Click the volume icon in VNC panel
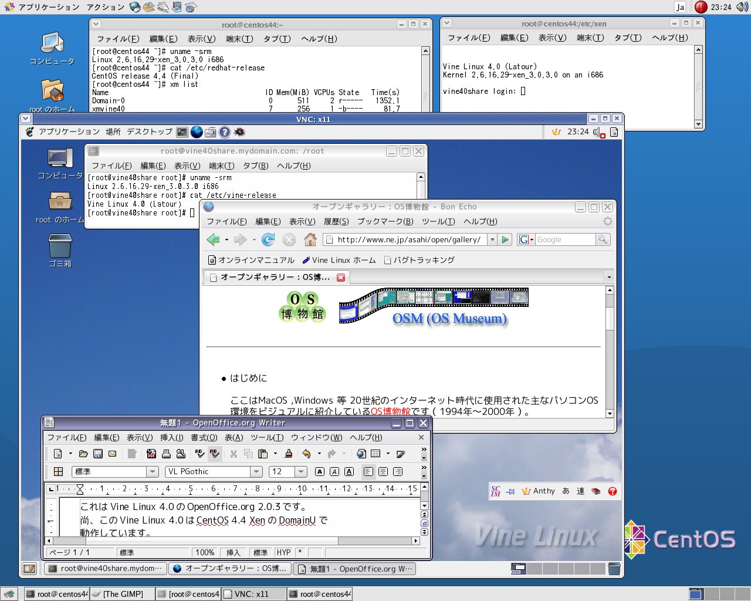The width and height of the screenshot is (751, 601). click(598, 132)
